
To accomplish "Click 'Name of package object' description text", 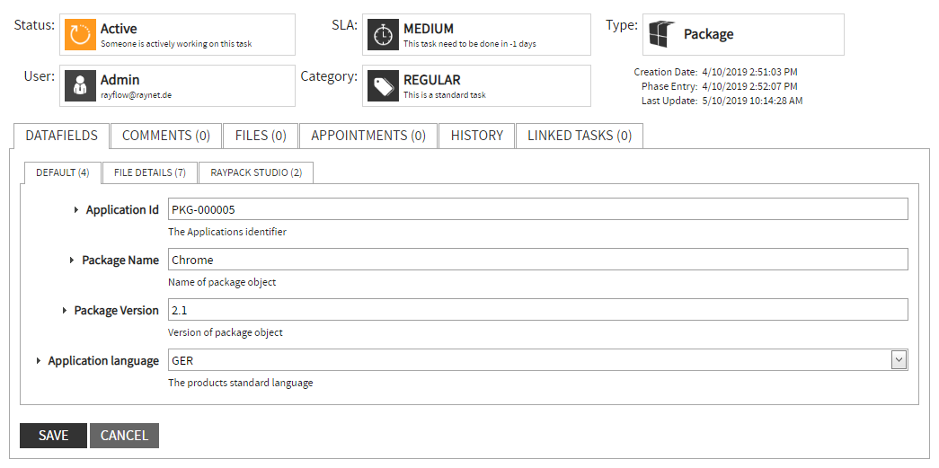I will click(222, 282).
